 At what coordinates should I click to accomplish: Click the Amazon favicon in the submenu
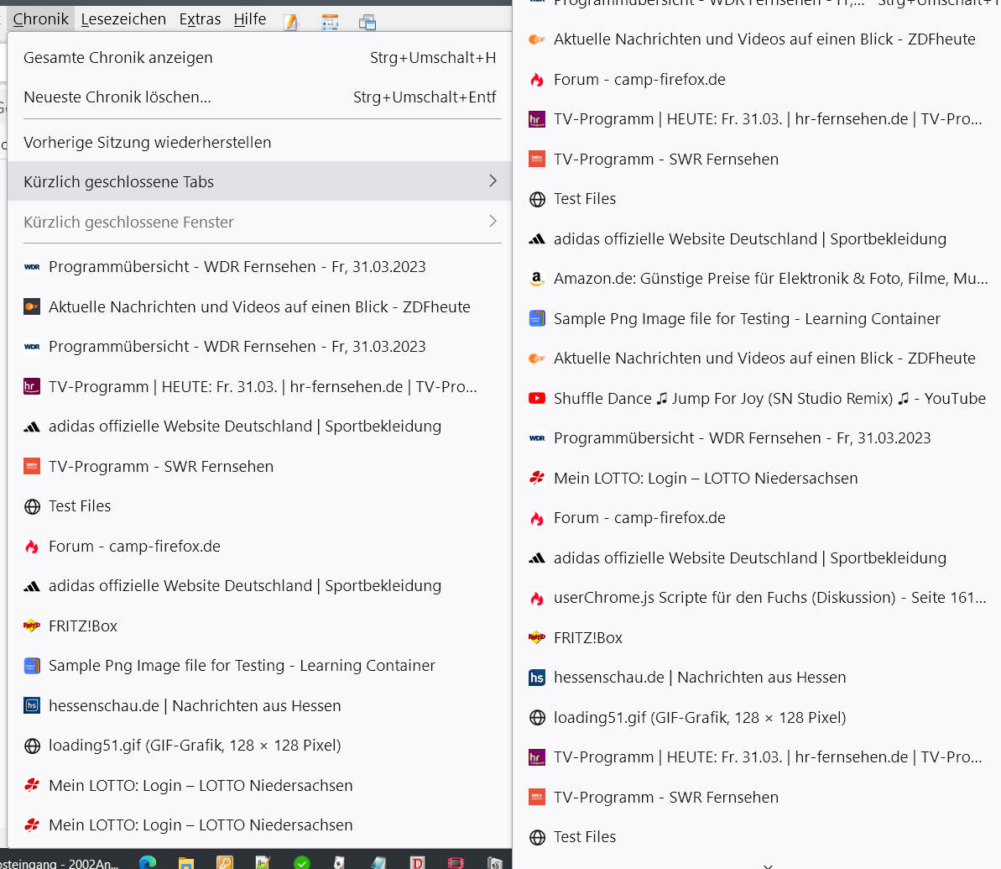537,279
